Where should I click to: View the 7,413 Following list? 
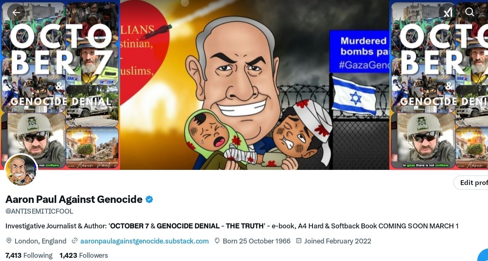coord(29,255)
